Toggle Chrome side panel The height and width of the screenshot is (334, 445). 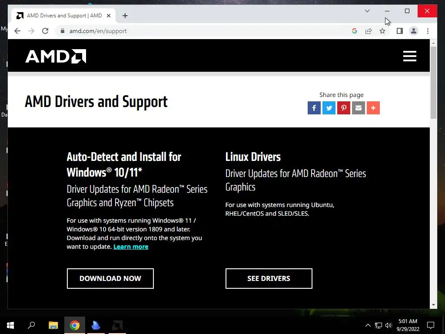[x=400, y=31]
